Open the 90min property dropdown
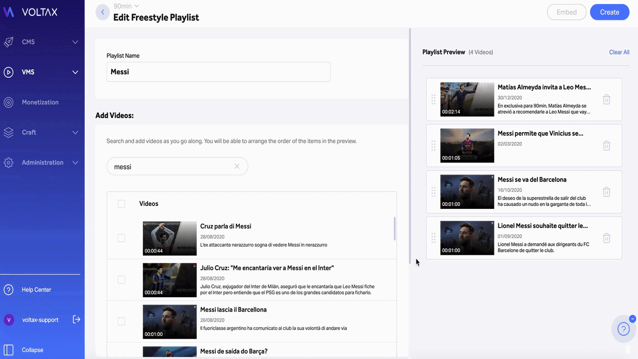 pos(126,6)
